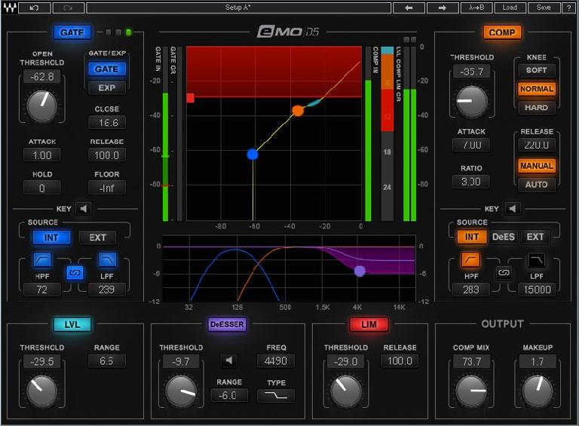This screenshot has height=426, width=579.
Task: Choose EXT compressor key source
Action: point(535,237)
